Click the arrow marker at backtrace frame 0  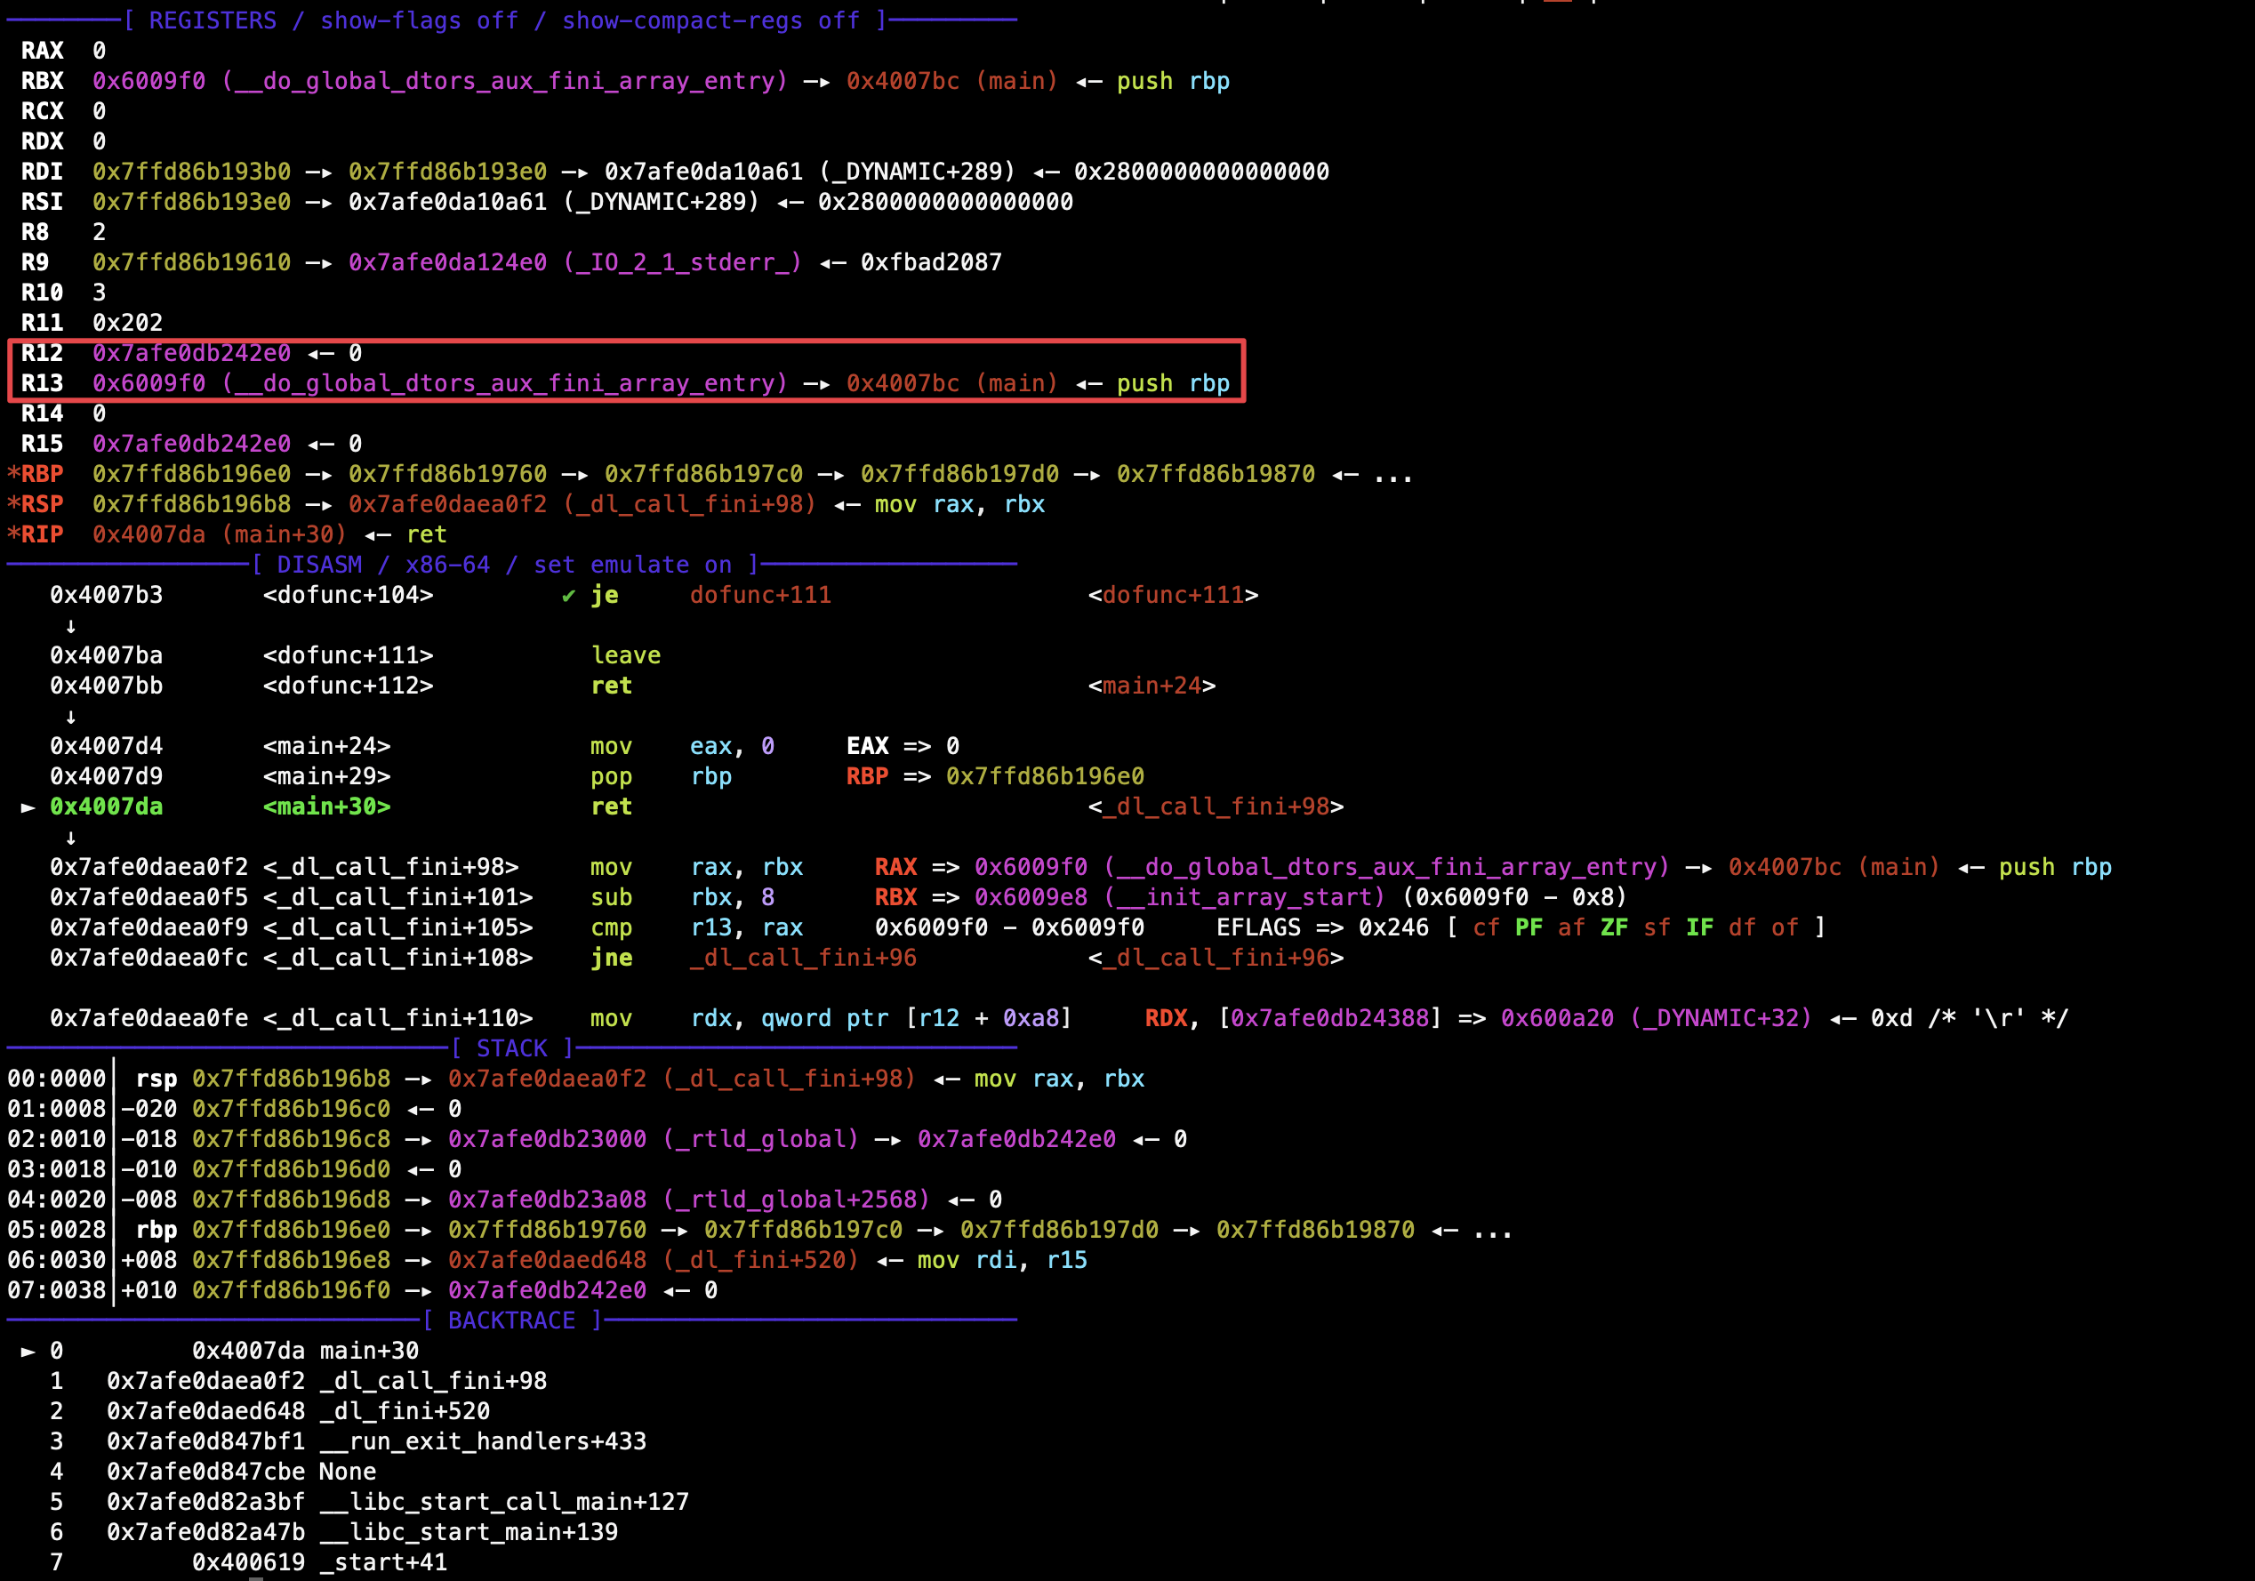pyautogui.click(x=28, y=1352)
